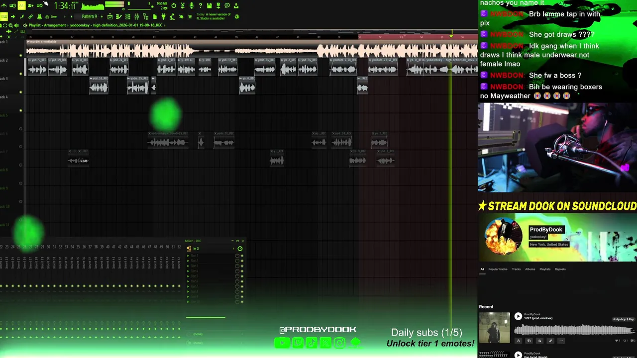Expand the Slot 2 arrow in the mixer
637x358 pixels.
(188, 261)
